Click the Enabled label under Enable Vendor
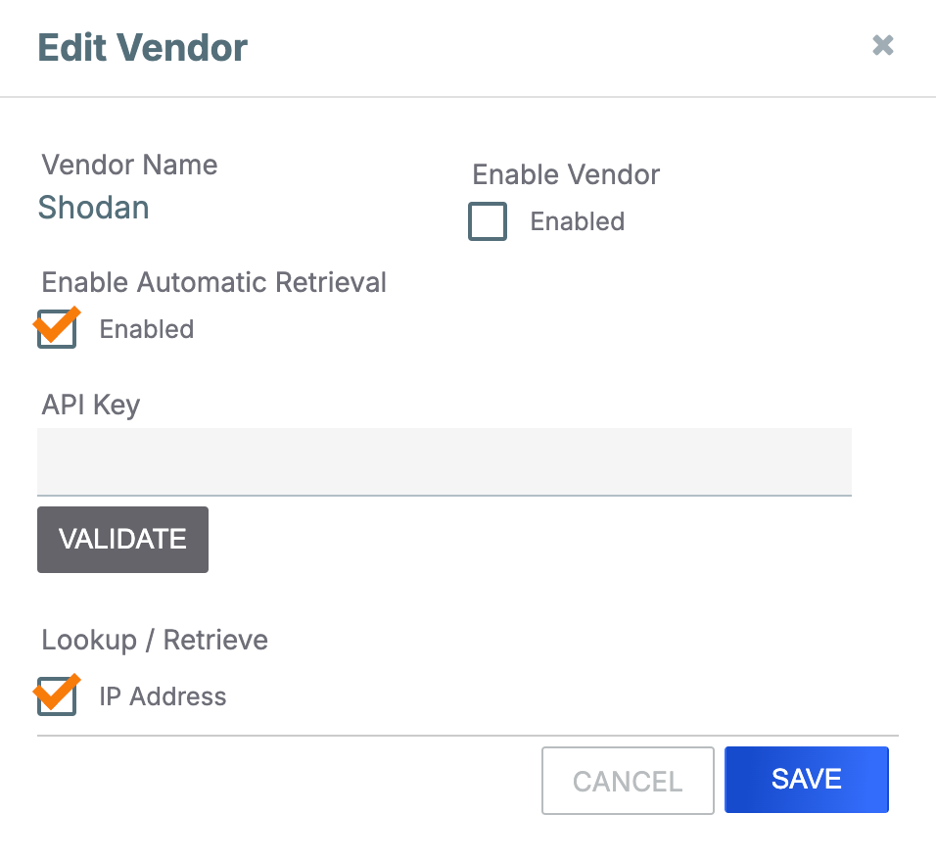This screenshot has height=862, width=936. point(577,222)
